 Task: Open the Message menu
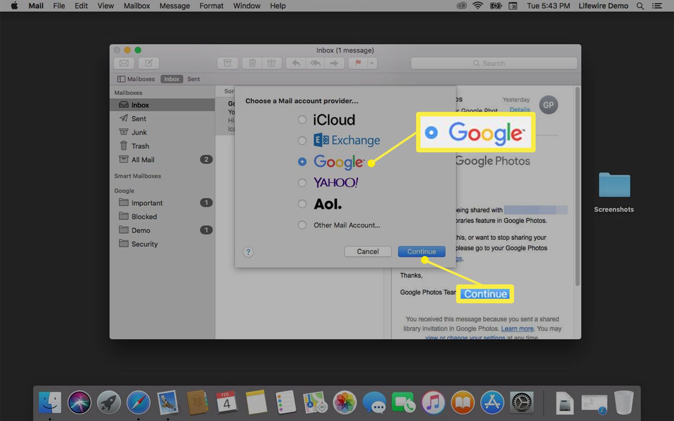tap(175, 6)
